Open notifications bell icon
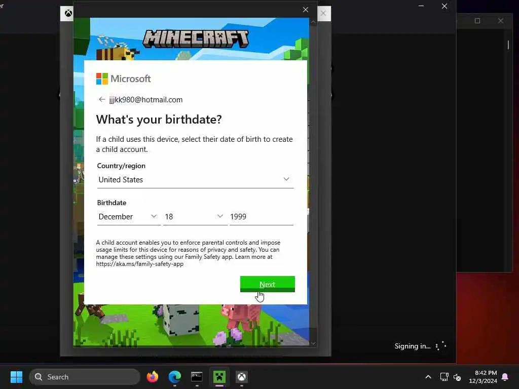Viewport: 519px width, 389px height. [x=505, y=377]
